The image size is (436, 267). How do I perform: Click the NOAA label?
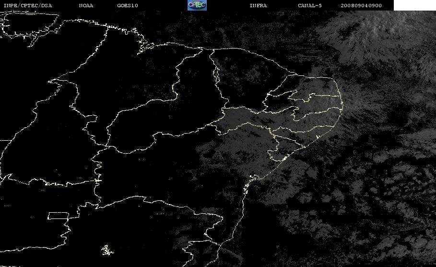tap(86, 5)
